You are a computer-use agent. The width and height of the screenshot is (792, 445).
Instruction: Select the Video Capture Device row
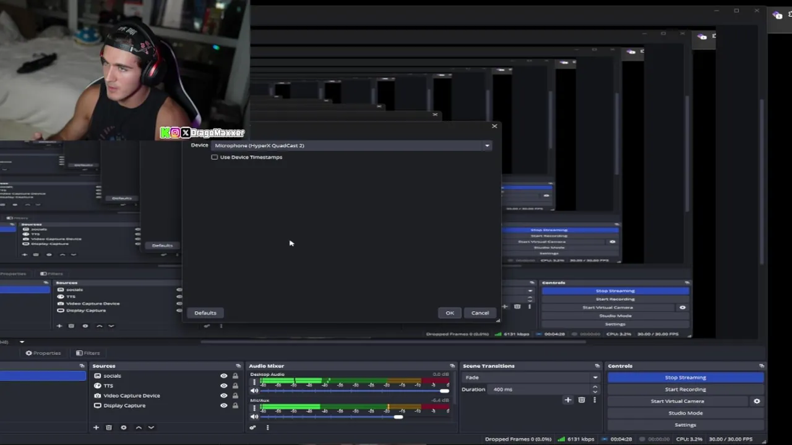tap(166, 396)
